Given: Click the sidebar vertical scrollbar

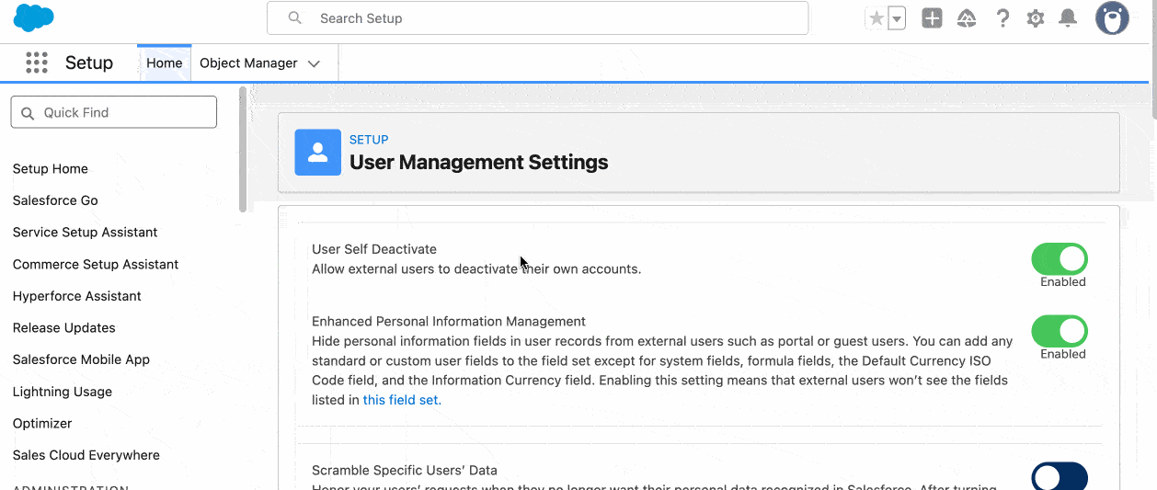Looking at the screenshot, I should pyautogui.click(x=243, y=149).
